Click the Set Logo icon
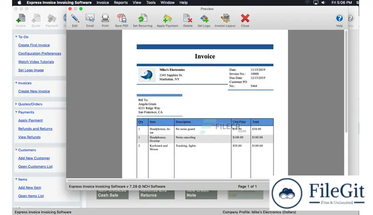This screenshot has height=215, width=373. point(204,19)
